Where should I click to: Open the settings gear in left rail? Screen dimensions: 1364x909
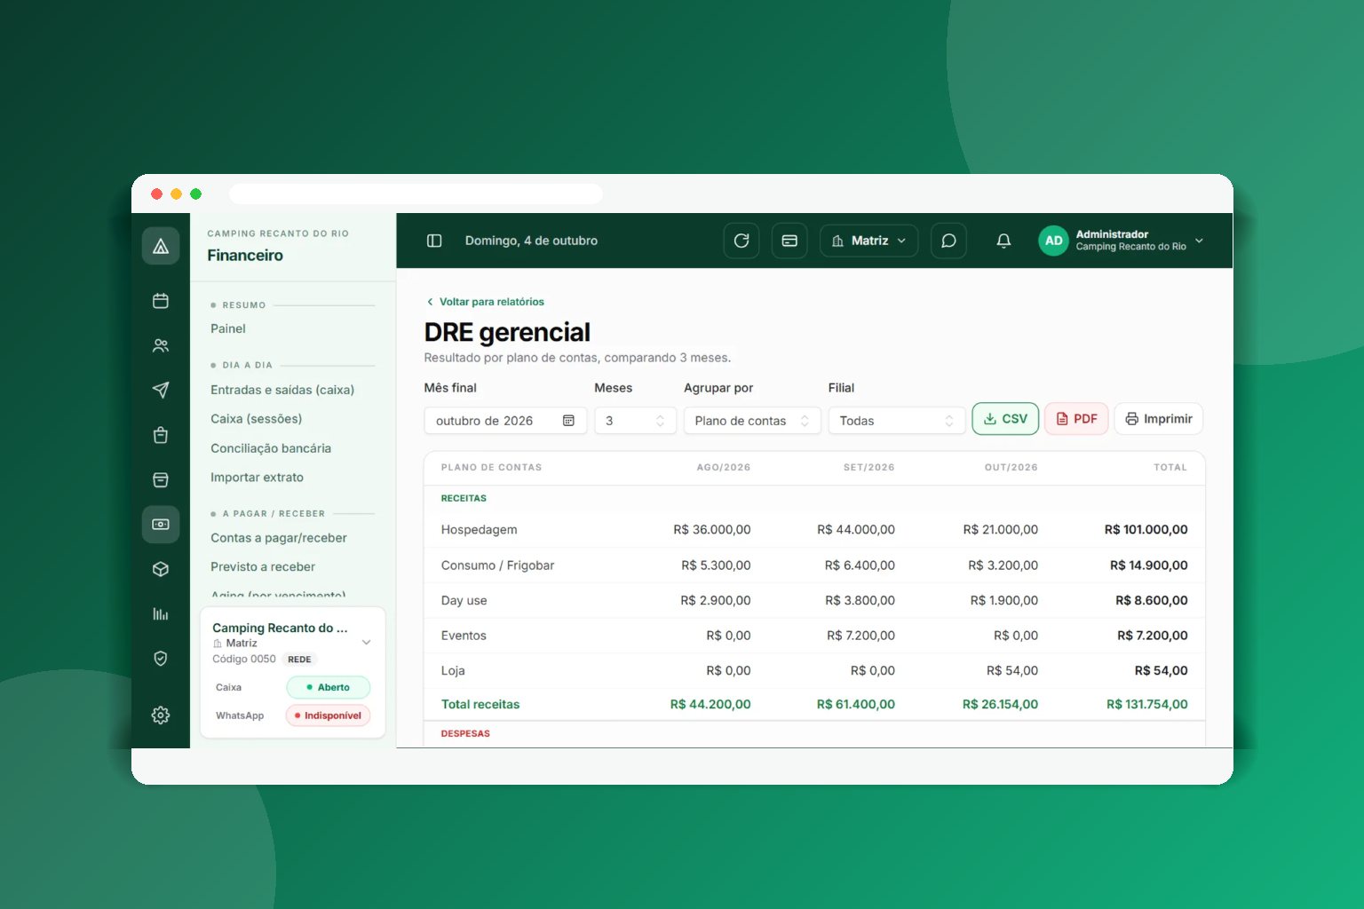(x=161, y=715)
